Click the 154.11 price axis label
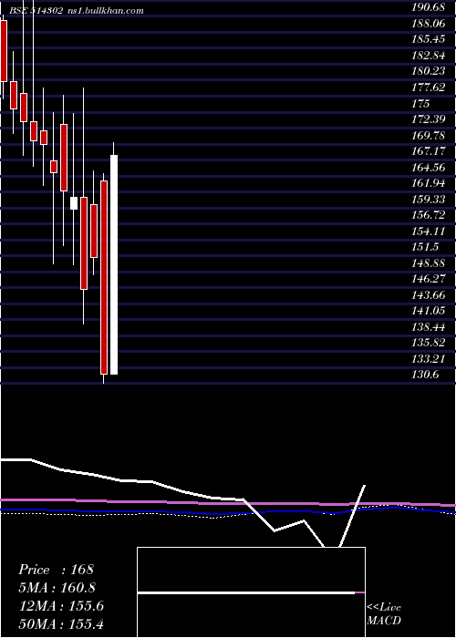Image resolution: width=456 pixels, height=638 pixels. (x=429, y=231)
